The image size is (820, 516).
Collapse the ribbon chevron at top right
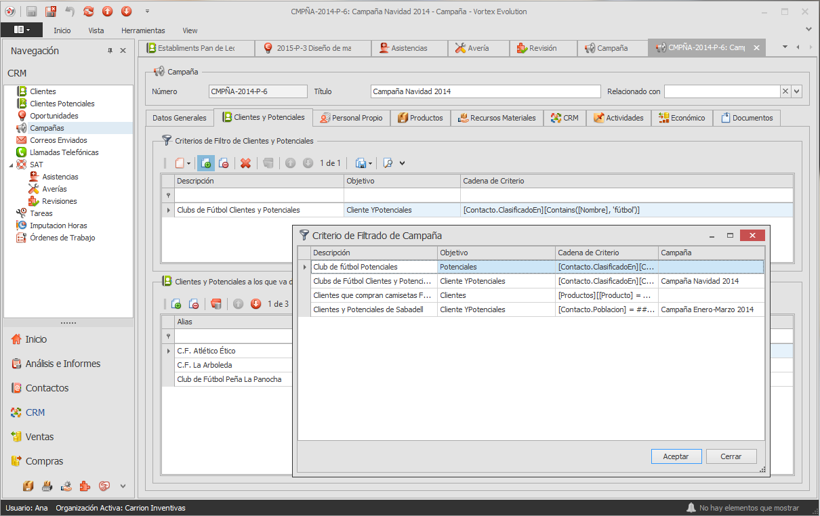[x=808, y=30]
